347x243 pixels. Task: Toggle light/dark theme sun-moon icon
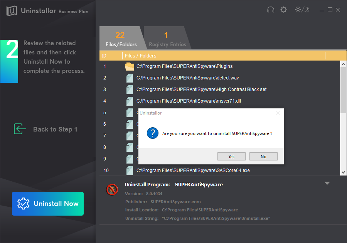[302, 10]
